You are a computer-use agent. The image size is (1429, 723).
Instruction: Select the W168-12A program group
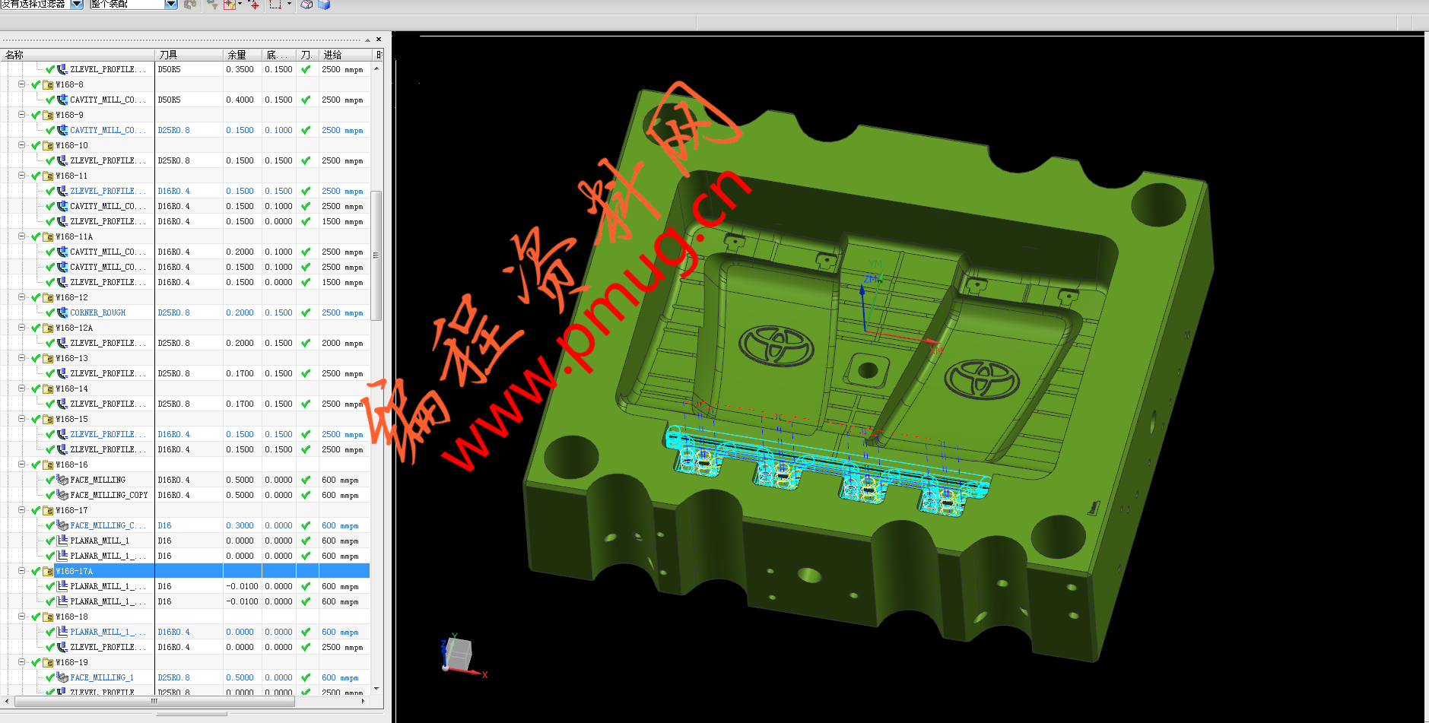(74, 328)
